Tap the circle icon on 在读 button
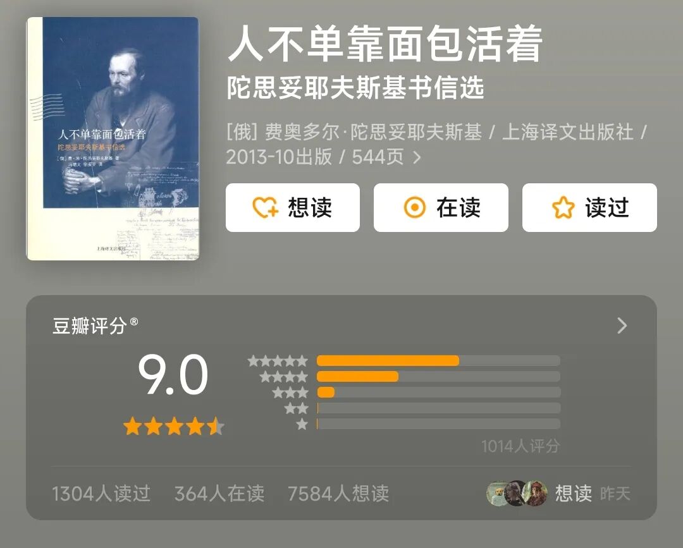Viewport: 683px width, 548px height. tap(414, 207)
